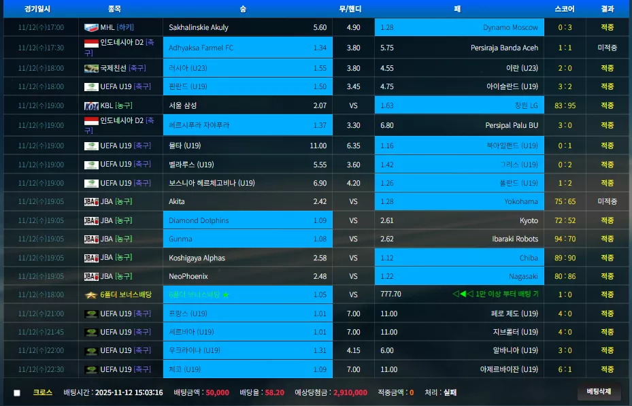The width and height of the screenshot is (632, 406).
Task: Click the MHL hockey league flag icon
Action: pyautogui.click(x=91, y=27)
